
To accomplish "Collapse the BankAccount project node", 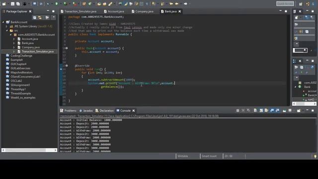I will tap(3, 22).
